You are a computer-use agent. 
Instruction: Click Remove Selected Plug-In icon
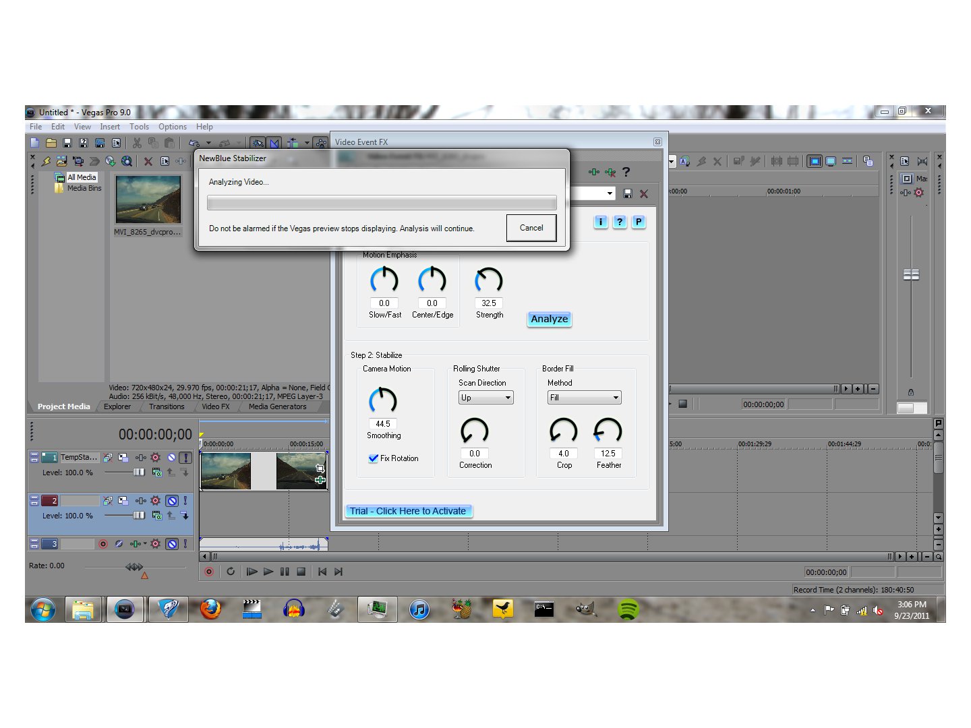pyautogui.click(x=610, y=172)
